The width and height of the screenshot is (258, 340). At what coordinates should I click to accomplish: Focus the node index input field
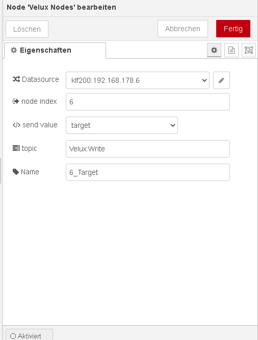[x=148, y=102]
